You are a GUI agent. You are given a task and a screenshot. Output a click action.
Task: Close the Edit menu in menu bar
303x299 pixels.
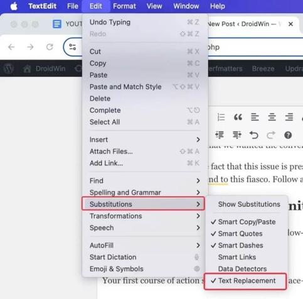(96, 6)
